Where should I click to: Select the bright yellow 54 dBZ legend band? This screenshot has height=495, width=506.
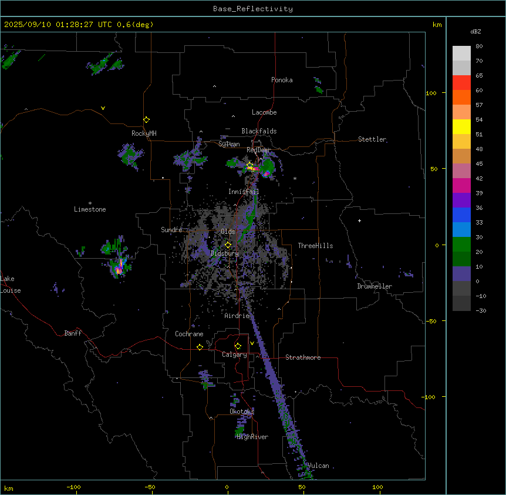(461, 126)
